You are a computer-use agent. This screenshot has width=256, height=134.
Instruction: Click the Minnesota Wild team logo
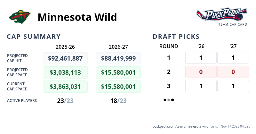click(20, 17)
